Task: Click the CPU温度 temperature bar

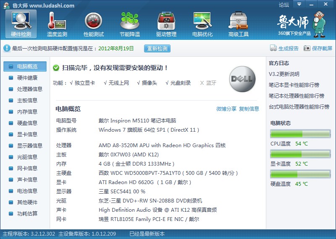Action: tap(300, 134)
